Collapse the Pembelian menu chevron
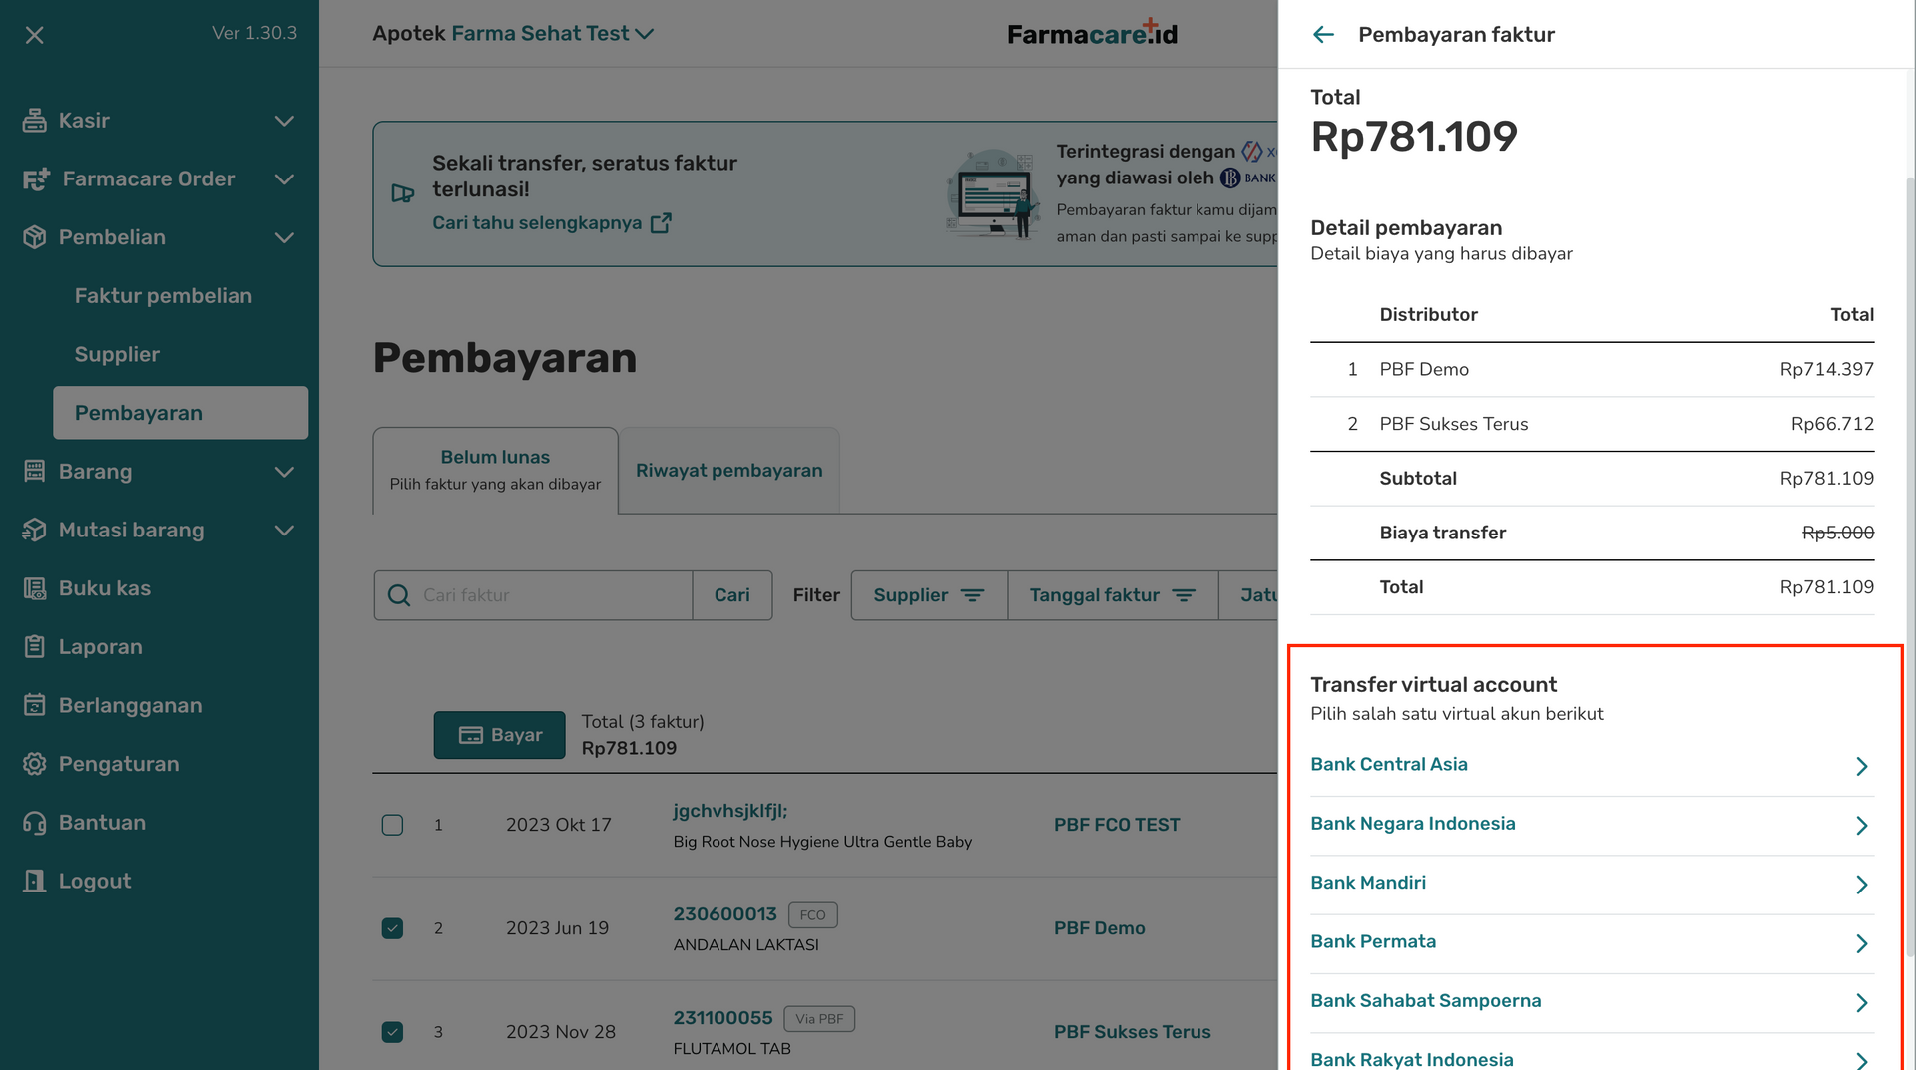This screenshot has height=1070, width=1916. click(x=284, y=237)
